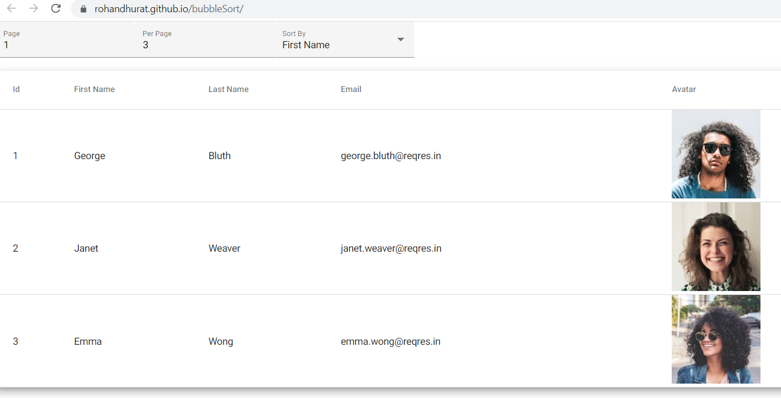Viewport: 781px width, 398px height.
Task: Click george.bluth@reqres.in email link
Action: pyautogui.click(x=390, y=156)
